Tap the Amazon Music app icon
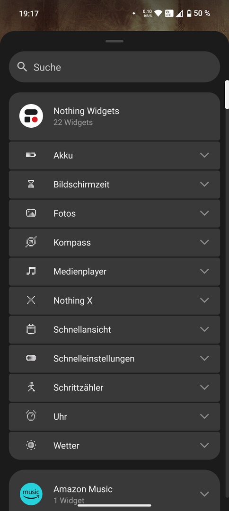This screenshot has height=511, width=229. [31, 494]
